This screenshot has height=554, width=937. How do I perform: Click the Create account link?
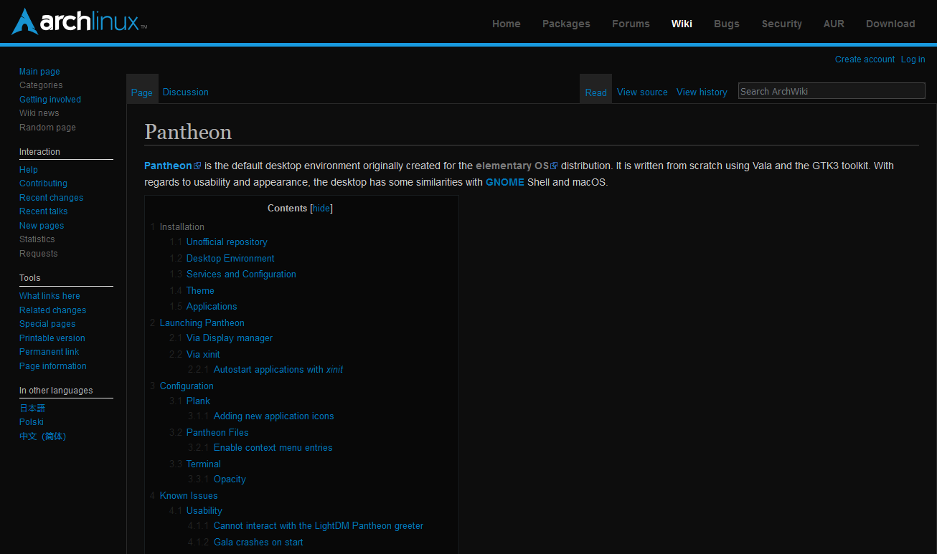(x=864, y=59)
